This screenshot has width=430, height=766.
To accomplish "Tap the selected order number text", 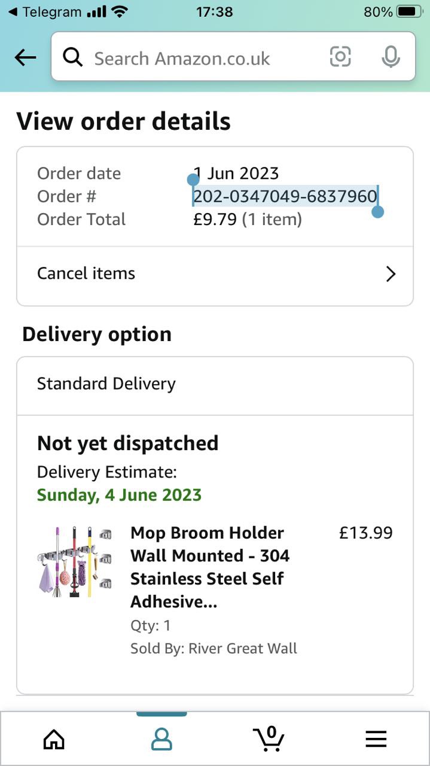I will point(285,196).
